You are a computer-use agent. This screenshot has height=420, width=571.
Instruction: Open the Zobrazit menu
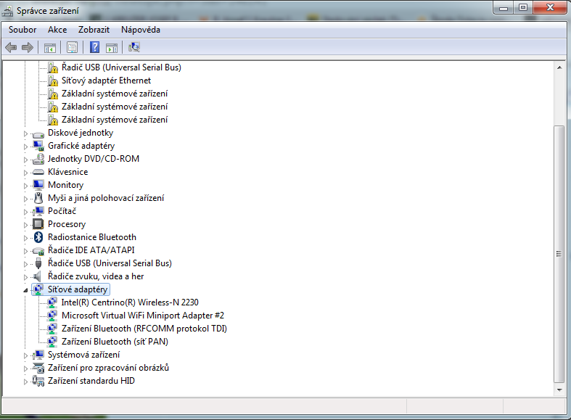point(94,30)
